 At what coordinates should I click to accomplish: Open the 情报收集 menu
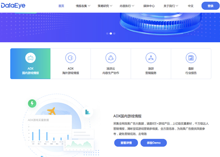point(81,6)
